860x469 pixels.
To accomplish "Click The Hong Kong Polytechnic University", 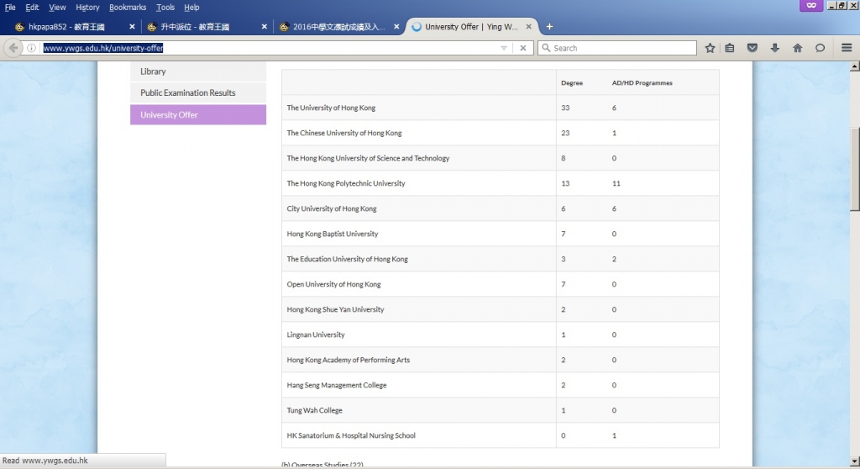I will pyautogui.click(x=345, y=183).
